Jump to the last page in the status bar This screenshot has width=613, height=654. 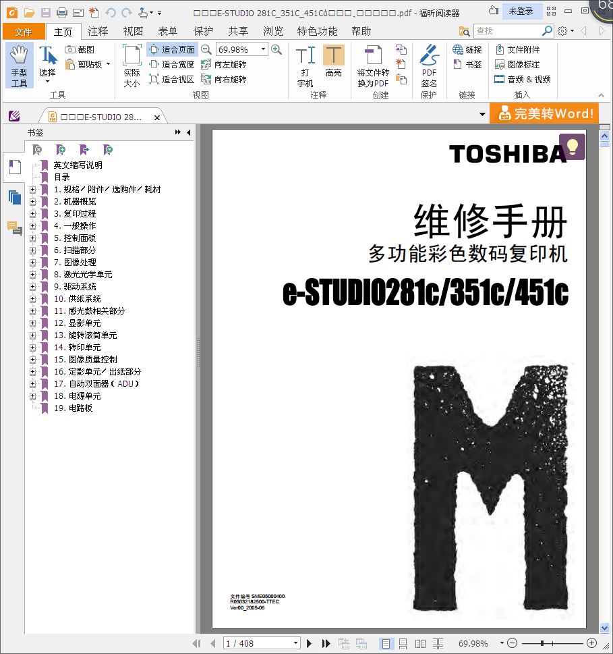tap(326, 644)
